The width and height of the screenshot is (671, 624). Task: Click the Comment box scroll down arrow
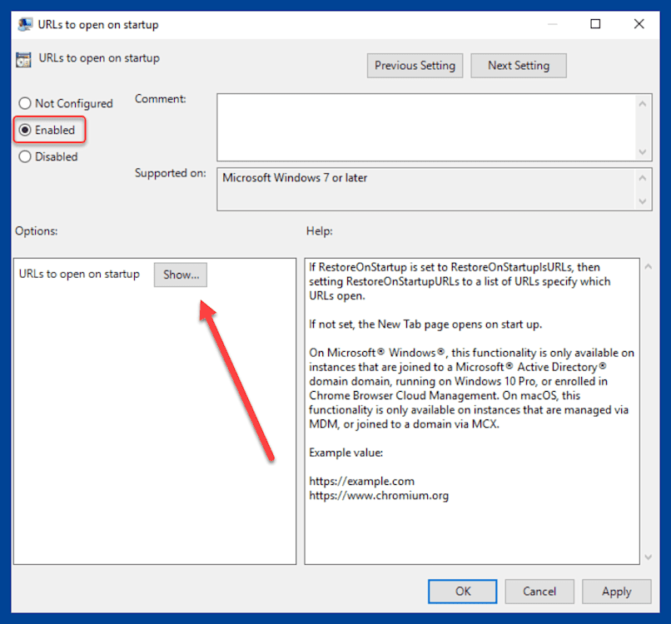coord(643,151)
